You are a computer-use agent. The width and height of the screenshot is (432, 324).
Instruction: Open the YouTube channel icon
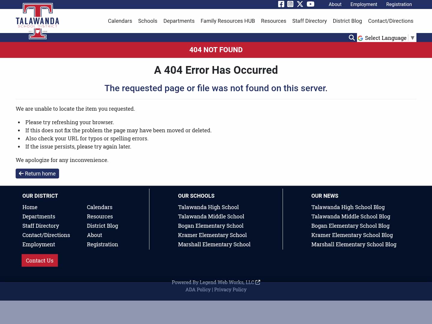coord(310,4)
